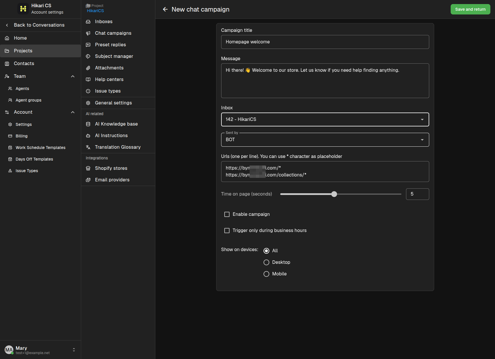Click the AI Knowledge base database icon
Viewport: 495px width, 359px height.
[x=88, y=124]
